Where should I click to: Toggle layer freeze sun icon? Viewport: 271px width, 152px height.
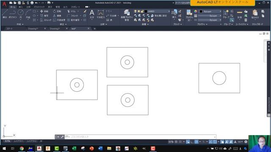point(139,11)
